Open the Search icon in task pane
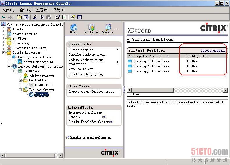The image size is (230, 165). point(108,29)
